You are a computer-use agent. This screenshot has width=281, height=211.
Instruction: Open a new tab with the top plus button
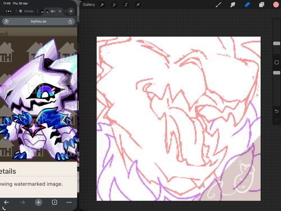pos(71,11)
